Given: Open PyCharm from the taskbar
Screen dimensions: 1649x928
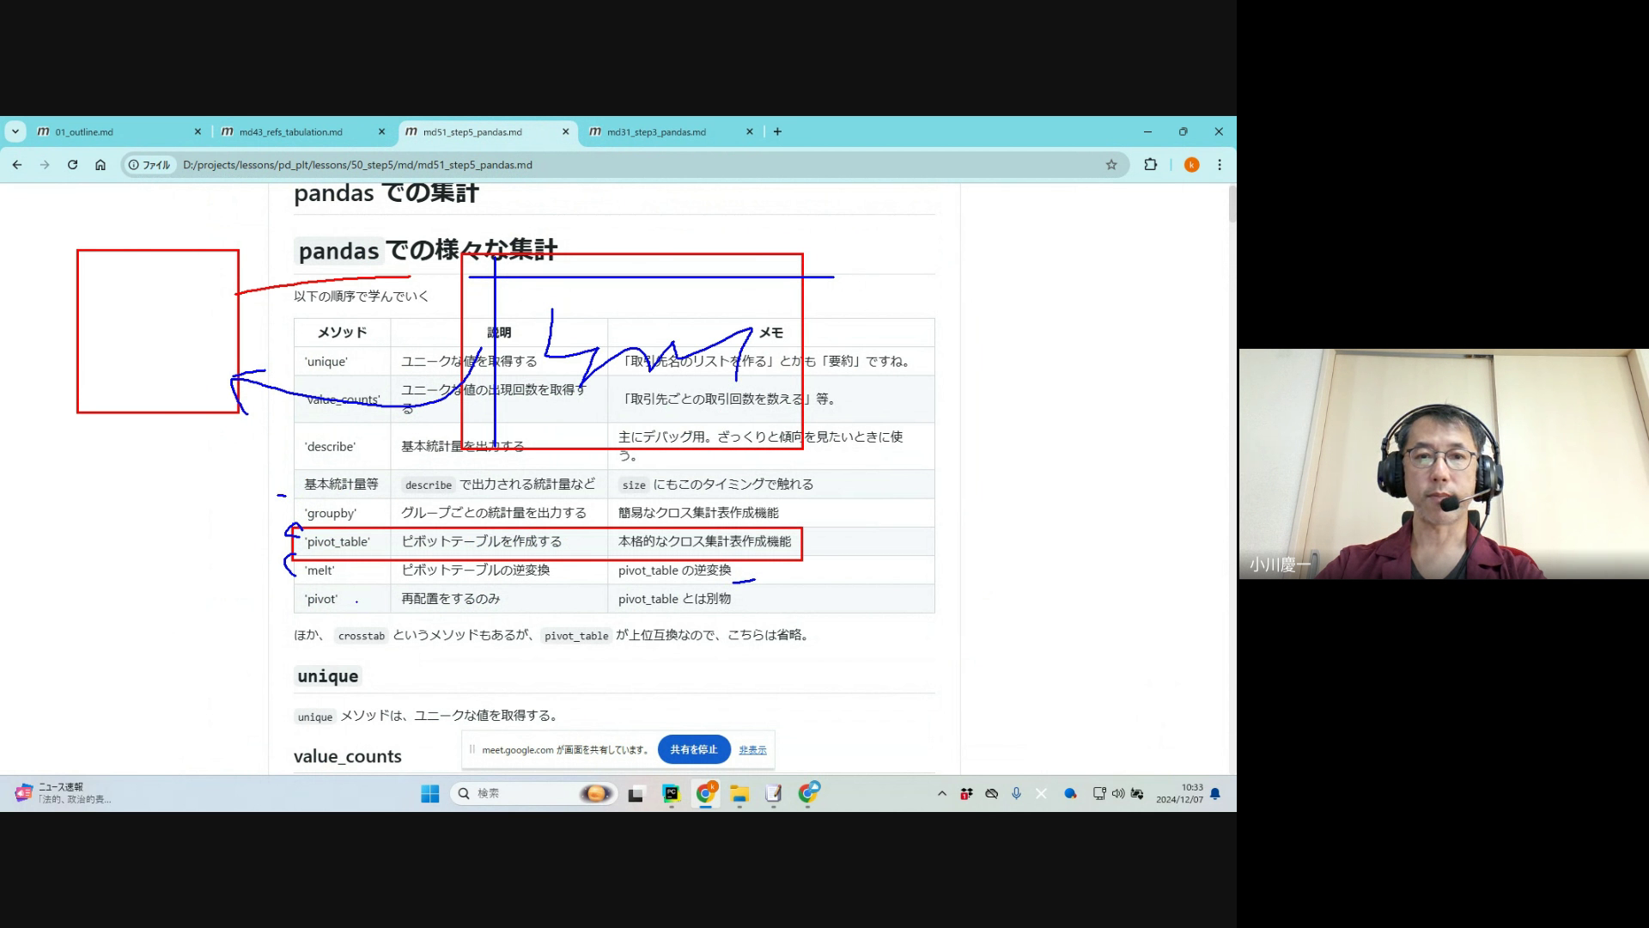Looking at the screenshot, I should coord(671,794).
